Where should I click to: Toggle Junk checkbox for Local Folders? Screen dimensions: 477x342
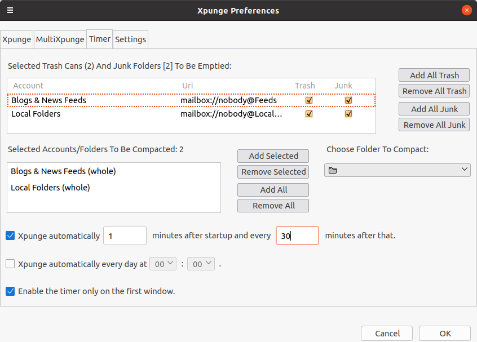coord(348,114)
